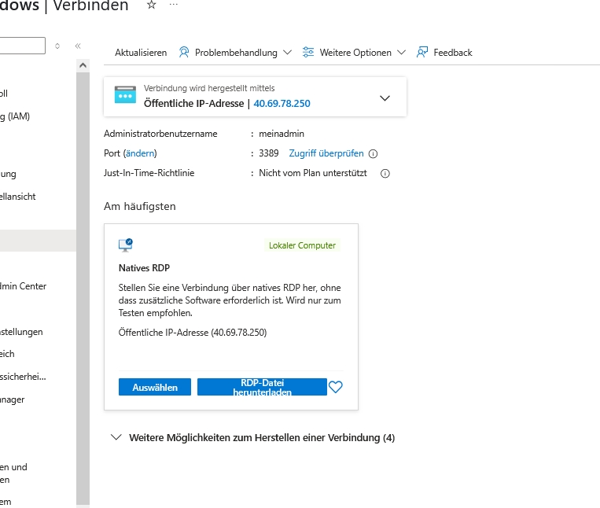The height and width of the screenshot is (508, 600).
Task: Click the RDP-Datei herunterladen button
Action: (262, 387)
